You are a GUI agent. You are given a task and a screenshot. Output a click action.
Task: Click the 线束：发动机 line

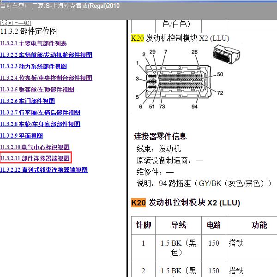[x=158, y=149]
